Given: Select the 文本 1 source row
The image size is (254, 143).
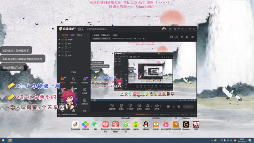Looking at the screenshot, I should pyautogui.click(x=74, y=47).
